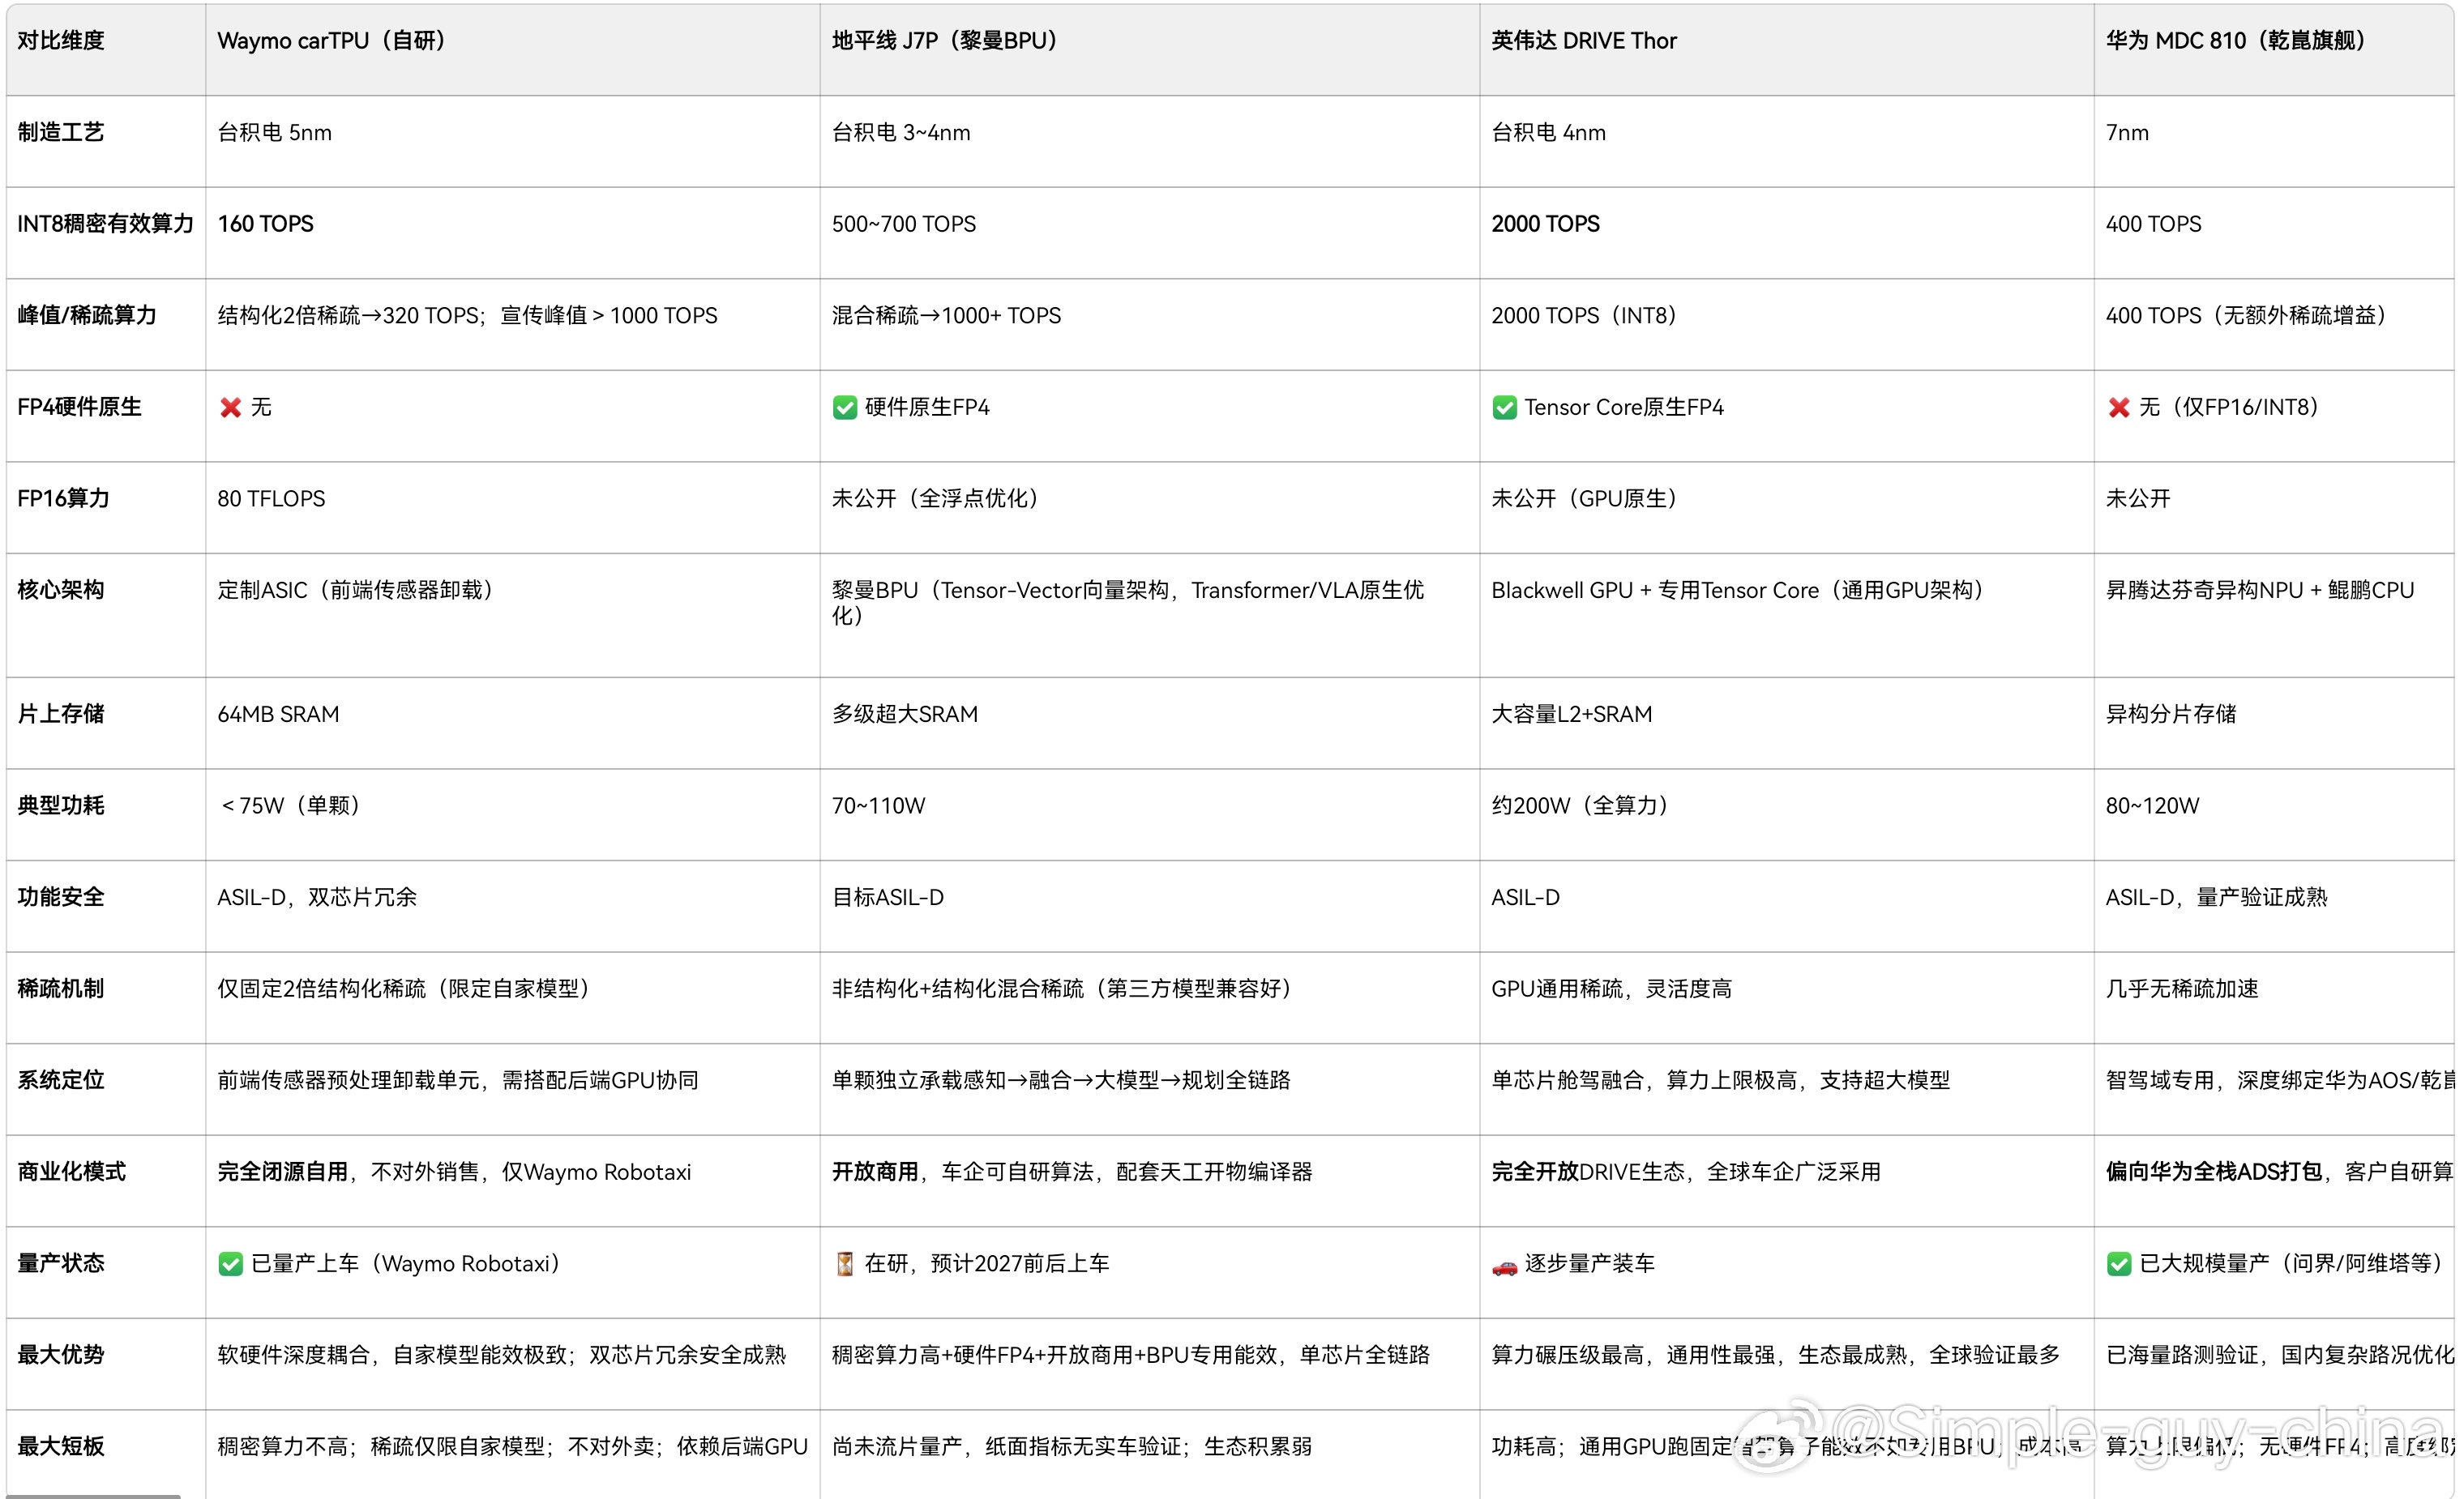Click row label 量产状态
This screenshot has width=2464, height=1499.
tap(61, 1263)
